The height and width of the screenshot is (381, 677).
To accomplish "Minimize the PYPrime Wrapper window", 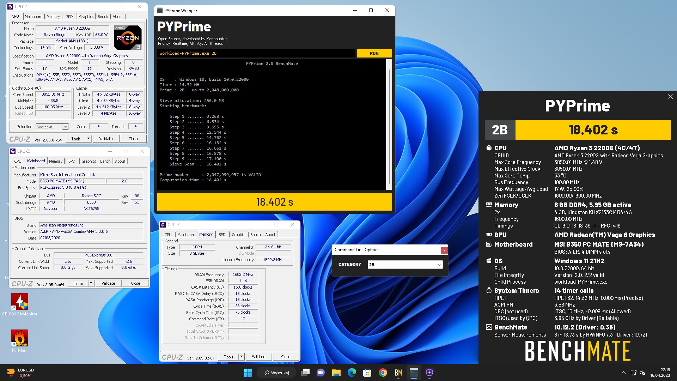I will 355,10.
